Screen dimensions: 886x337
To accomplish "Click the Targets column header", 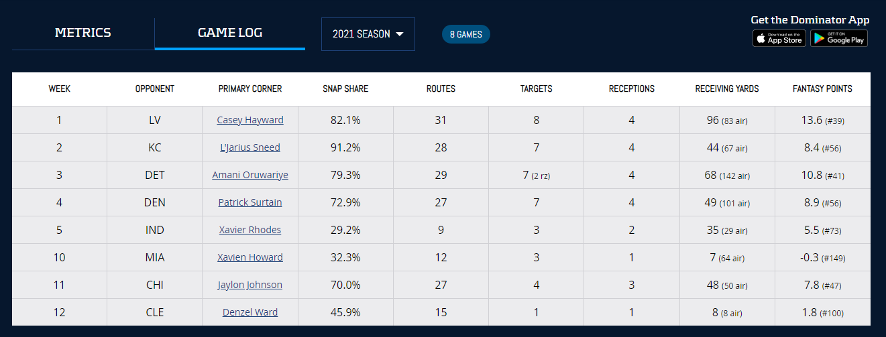I will pyautogui.click(x=537, y=89).
